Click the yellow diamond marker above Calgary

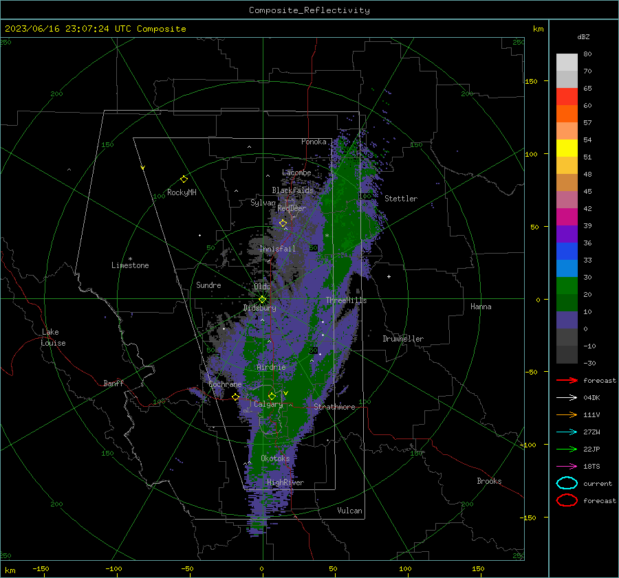click(272, 396)
